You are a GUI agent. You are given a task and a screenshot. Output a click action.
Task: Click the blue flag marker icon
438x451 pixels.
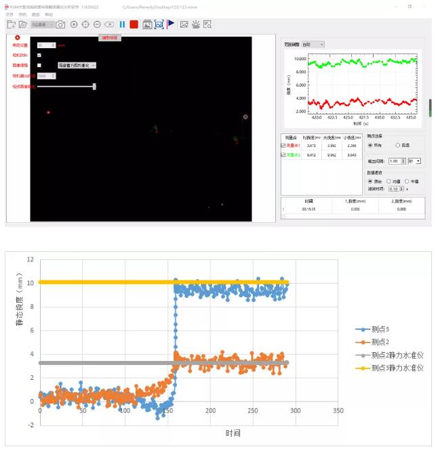[x=170, y=24]
